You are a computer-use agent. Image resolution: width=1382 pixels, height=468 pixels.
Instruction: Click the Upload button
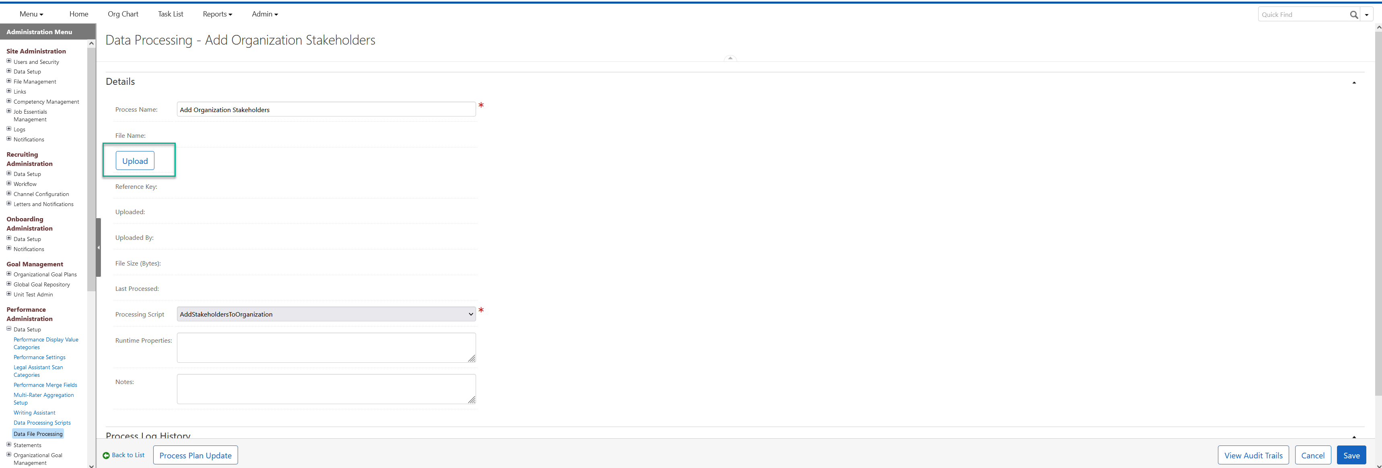(135, 161)
